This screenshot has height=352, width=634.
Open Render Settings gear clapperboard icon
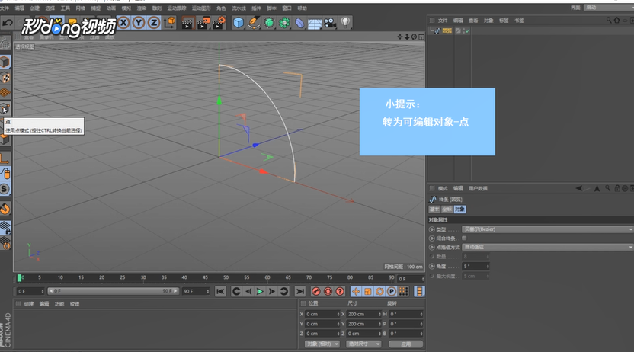click(219, 23)
